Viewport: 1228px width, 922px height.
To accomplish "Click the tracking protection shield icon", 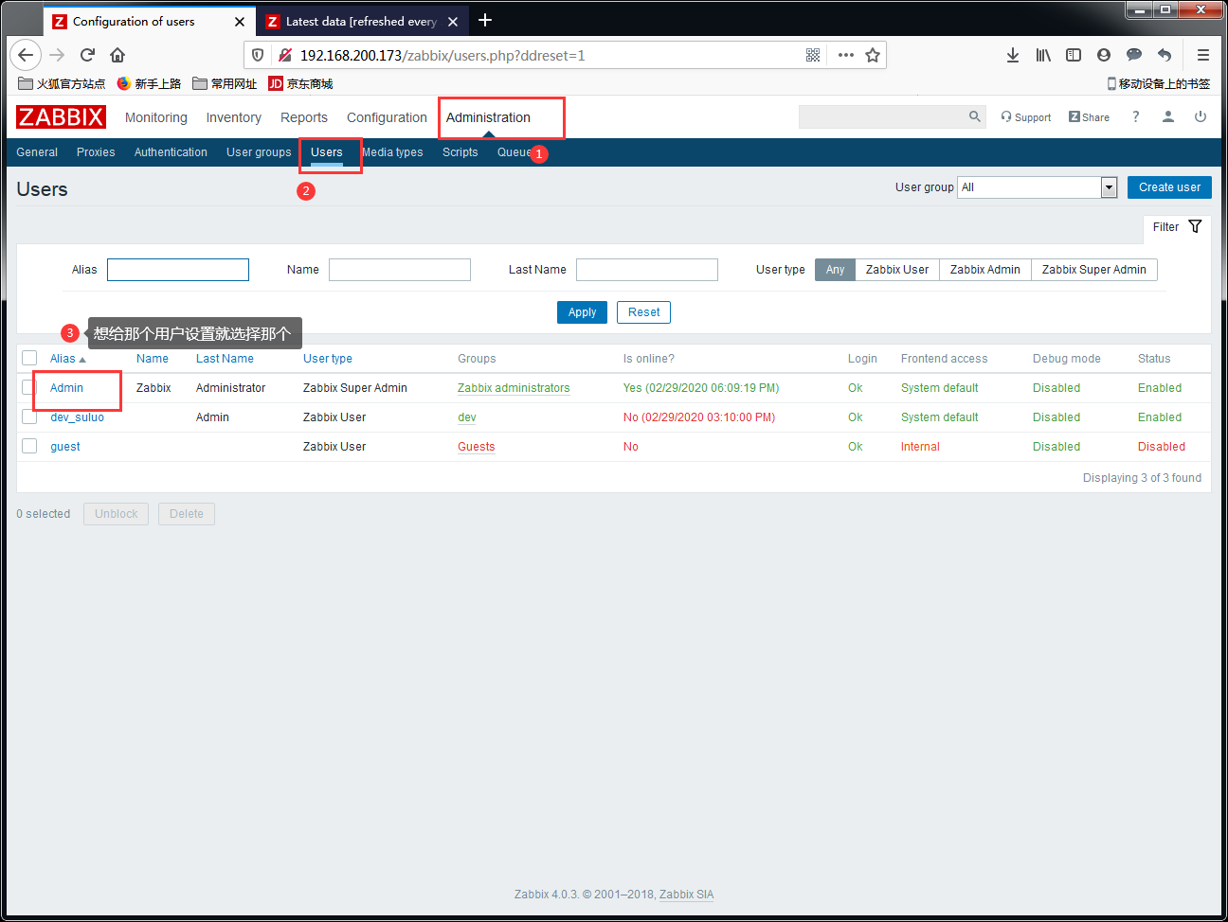I will pyautogui.click(x=258, y=55).
